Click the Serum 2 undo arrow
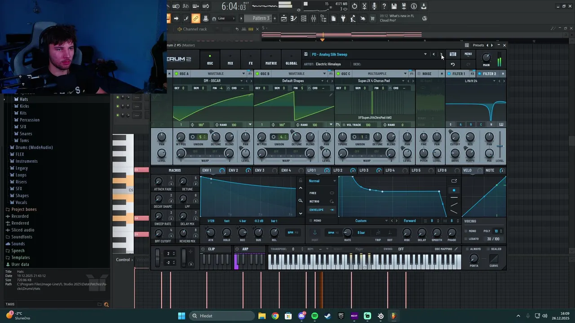 click(x=453, y=64)
